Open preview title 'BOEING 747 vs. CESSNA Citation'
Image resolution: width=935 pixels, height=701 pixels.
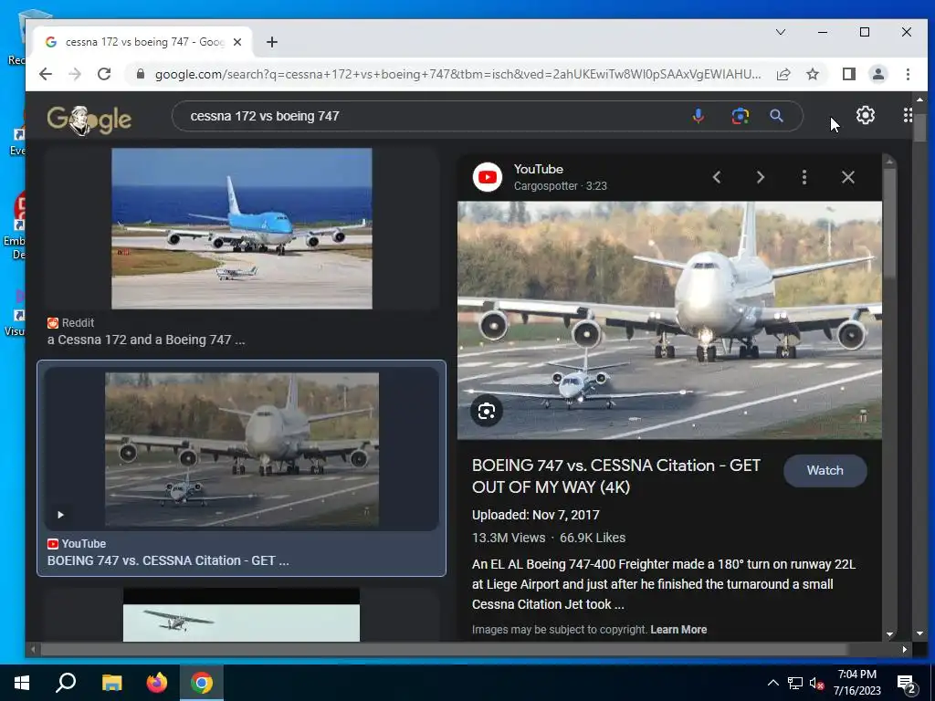click(x=616, y=476)
